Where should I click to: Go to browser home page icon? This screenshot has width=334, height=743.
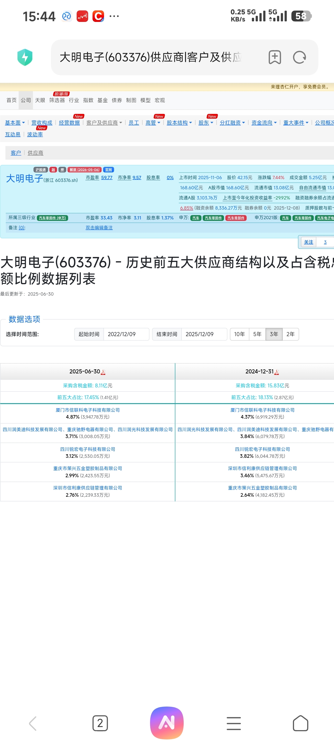(x=301, y=723)
